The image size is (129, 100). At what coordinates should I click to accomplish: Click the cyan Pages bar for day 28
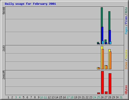110,43
